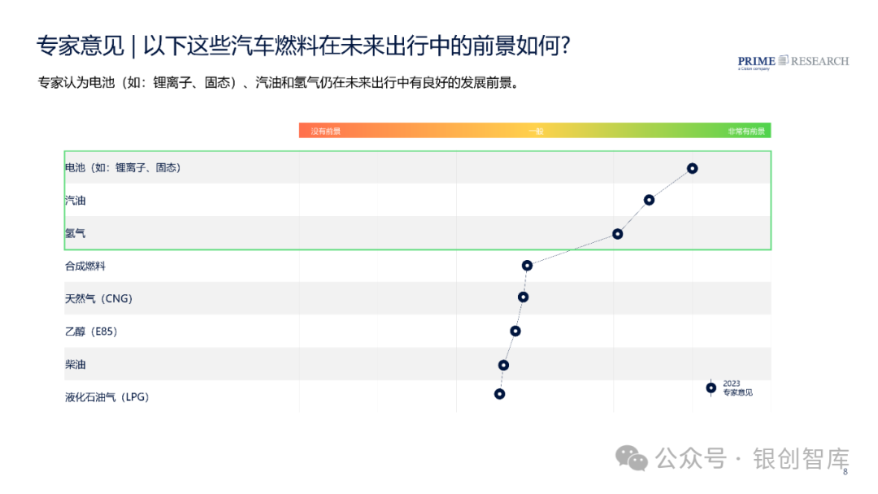Viewport: 878px width, 494px height.
Task: Click the 公众号 · 银创智库 watermark text
Action: click(752, 459)
